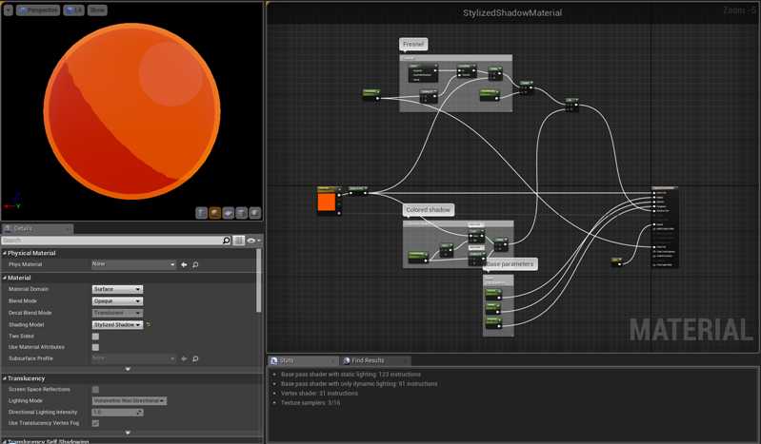Select the main material output node
This screenshot has height=444, width=761.
(665, 227)
